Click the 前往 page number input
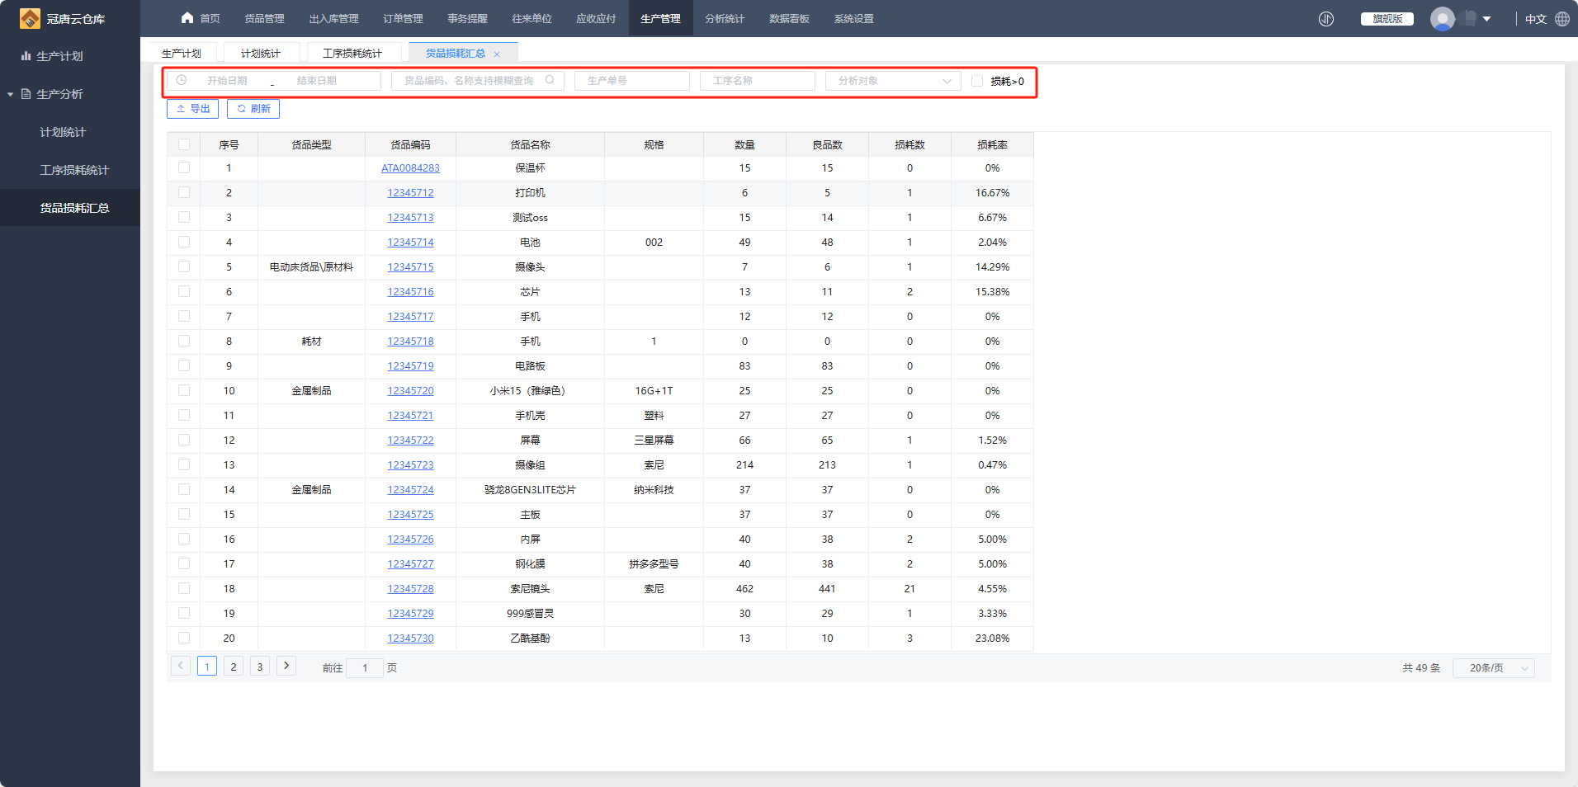 (365, 668)
